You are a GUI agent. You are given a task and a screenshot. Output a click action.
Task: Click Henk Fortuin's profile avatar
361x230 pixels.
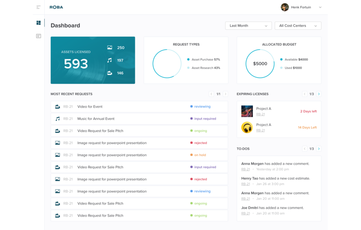click(x=284, y=7)
